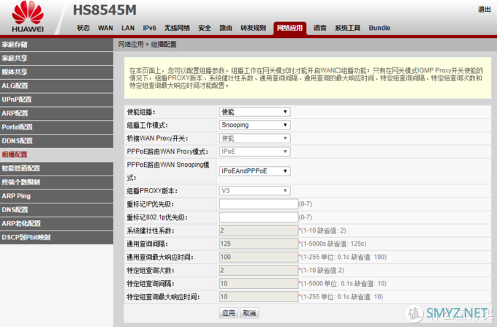497x327 pixels.
Task: Expand the 桥接WAN Proxy开关 dropdown
Action: pos(254,138)
